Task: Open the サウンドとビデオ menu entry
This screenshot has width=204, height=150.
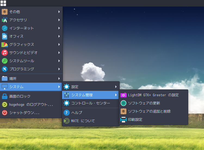Action: click(31, 53)
